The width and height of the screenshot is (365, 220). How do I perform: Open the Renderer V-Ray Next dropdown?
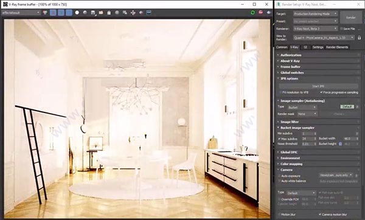tap(315, 29)
